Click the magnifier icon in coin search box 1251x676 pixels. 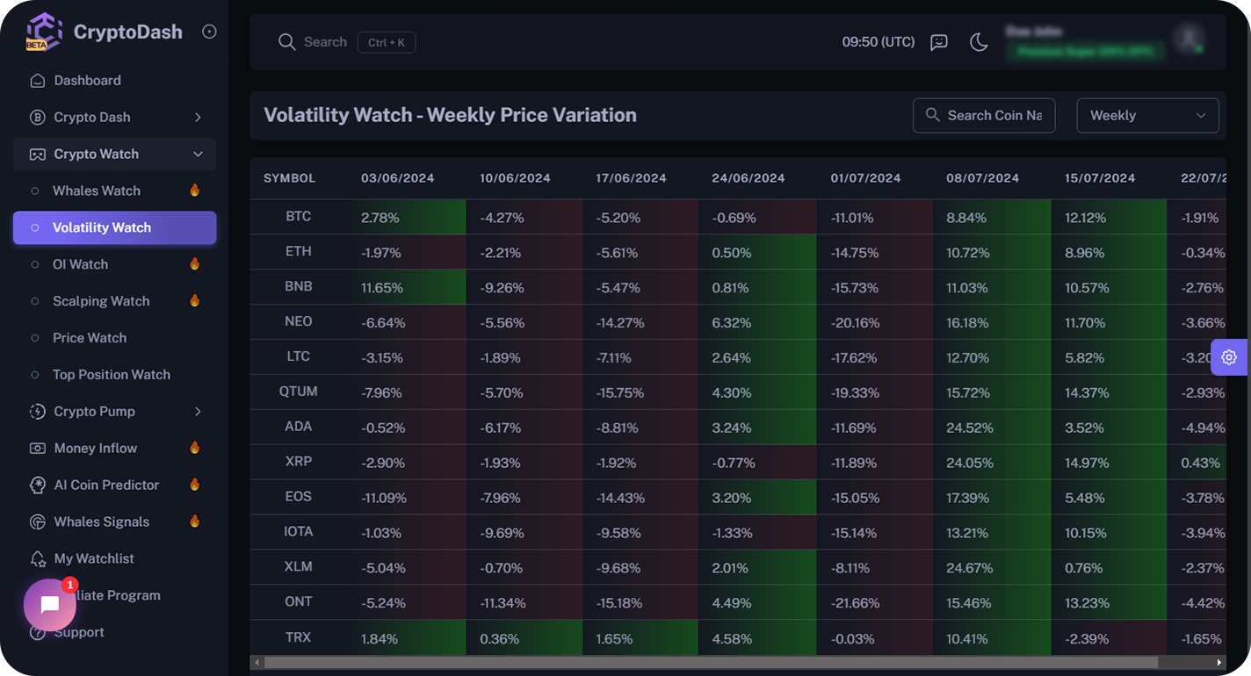(x=932, y=116)
